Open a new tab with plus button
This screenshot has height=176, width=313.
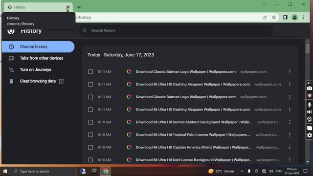(79, 7)
